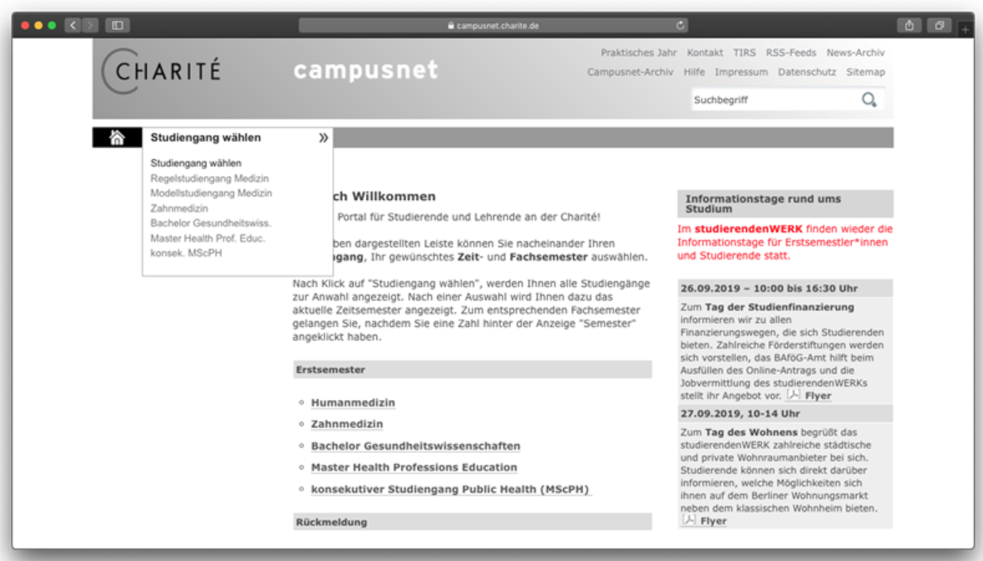Click into the Suchbegriff search field
This screenshot has height=561, width=983.
click(775, 100)
